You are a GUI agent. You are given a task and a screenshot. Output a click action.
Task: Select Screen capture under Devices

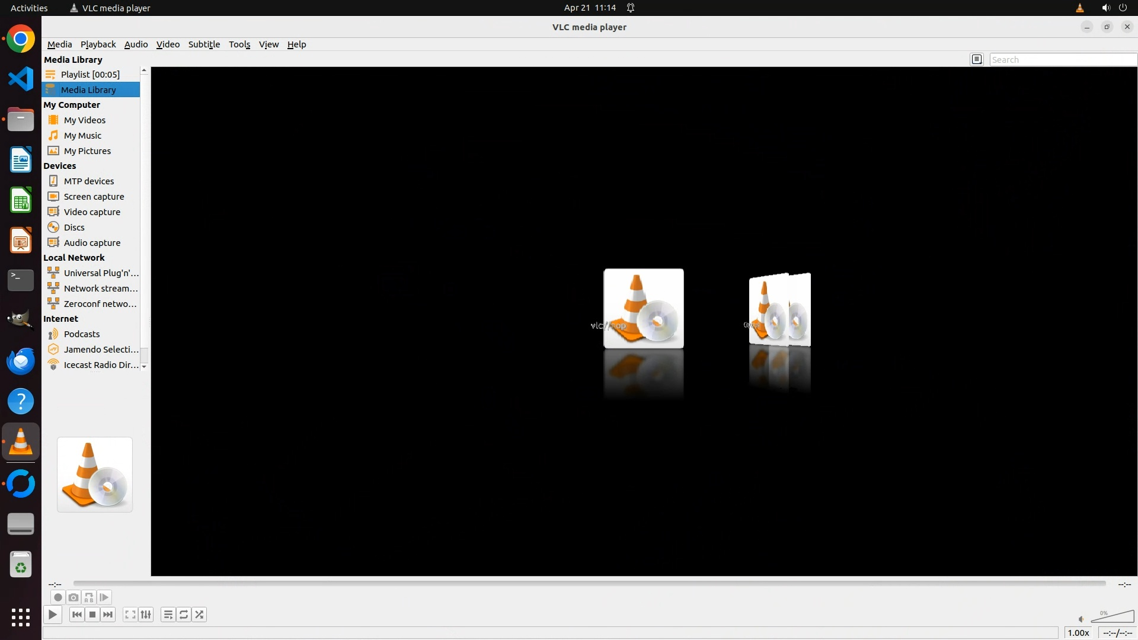pyautogui.click(x=94, y=197)
